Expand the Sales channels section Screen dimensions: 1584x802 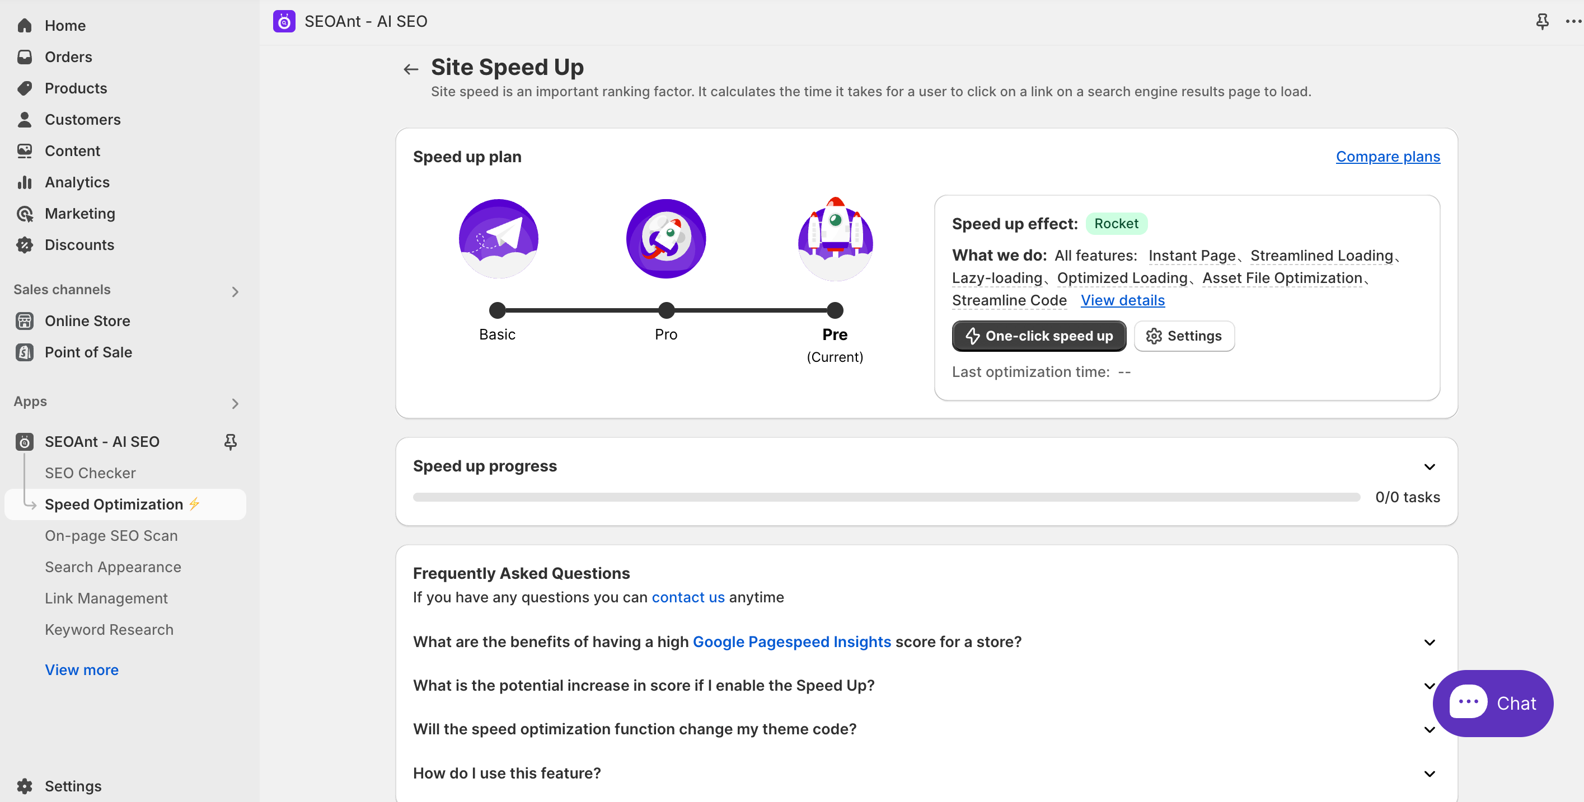(235, 291)
